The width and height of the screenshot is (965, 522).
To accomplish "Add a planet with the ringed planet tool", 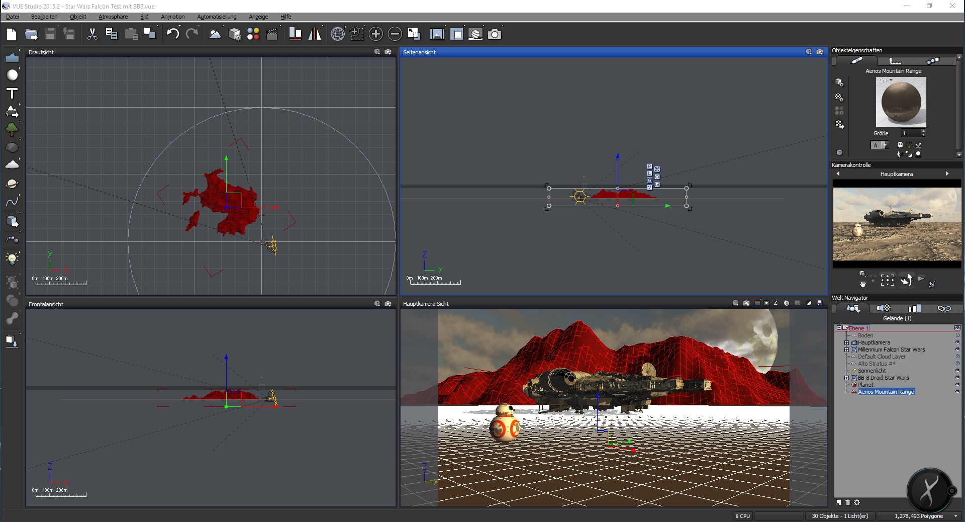I will point(12,184).
